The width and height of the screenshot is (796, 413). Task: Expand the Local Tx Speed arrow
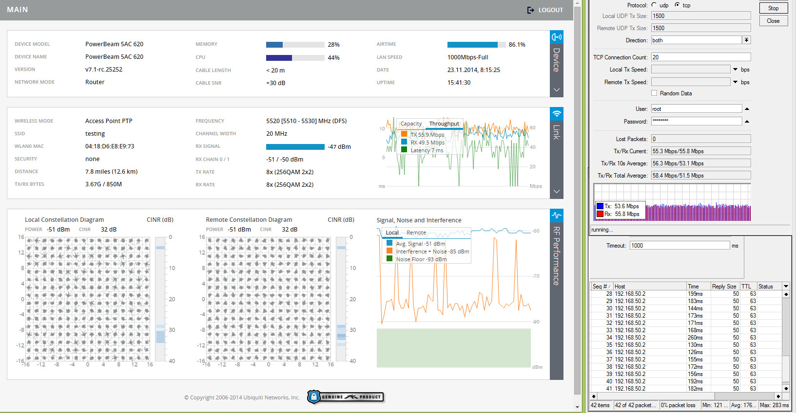(735, 70)
